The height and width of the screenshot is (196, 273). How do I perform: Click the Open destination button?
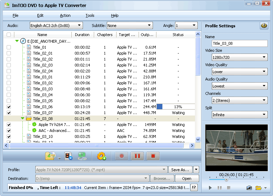click(x=187, y=178)
